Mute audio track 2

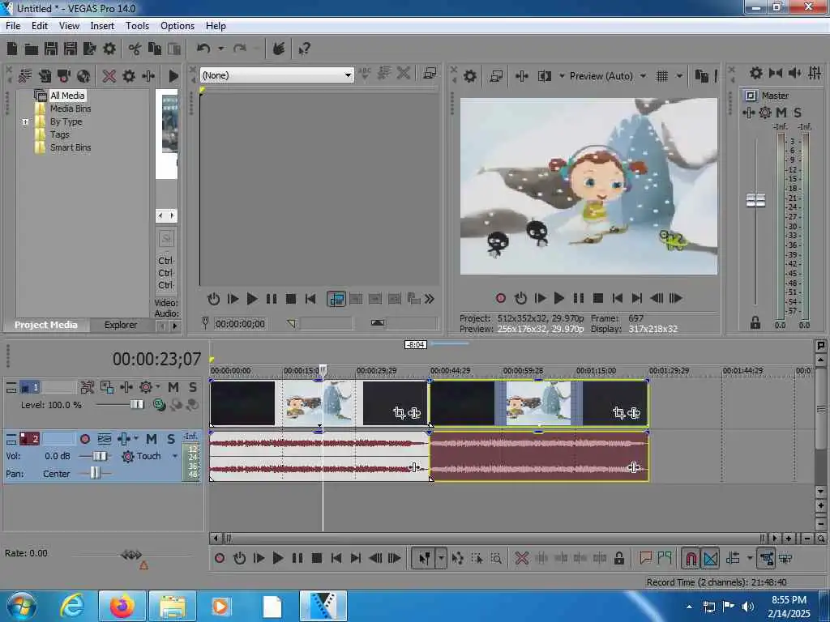[x=152, y=439]
